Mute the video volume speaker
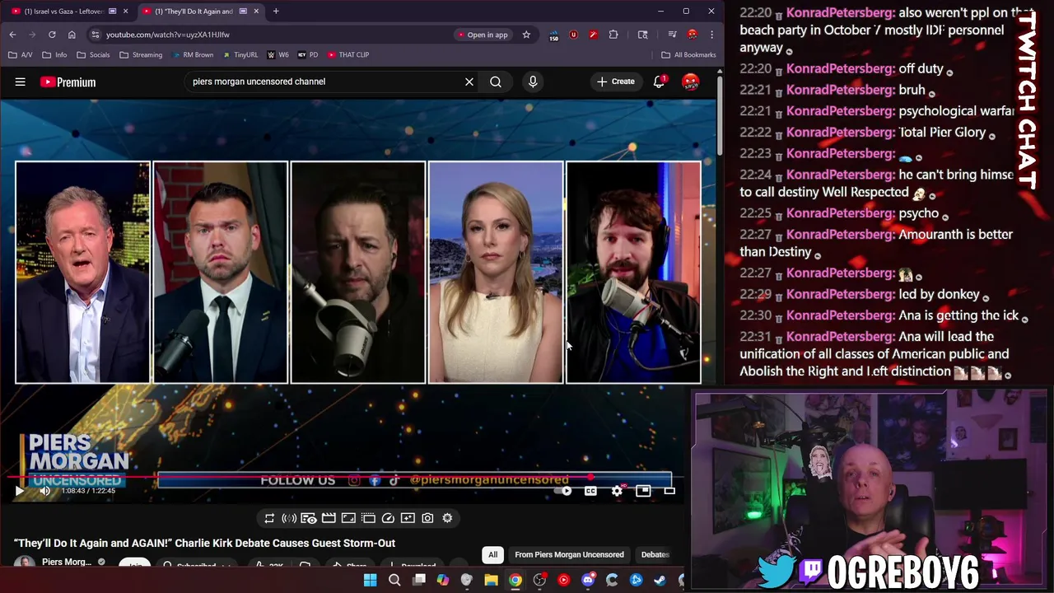This screenshot has width=1054, height=593. [x=44, y=491]
